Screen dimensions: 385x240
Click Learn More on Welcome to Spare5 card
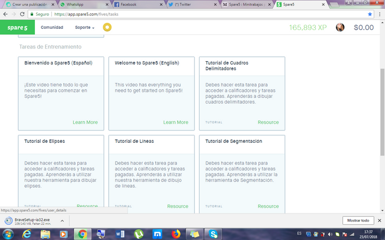pyautogui.click(x=176, y=122)
